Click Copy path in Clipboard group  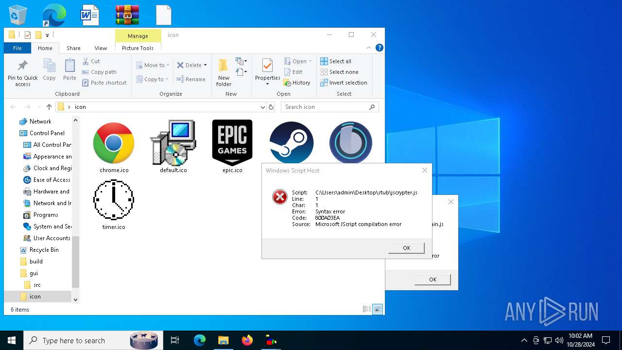click(x=99, y=72)
